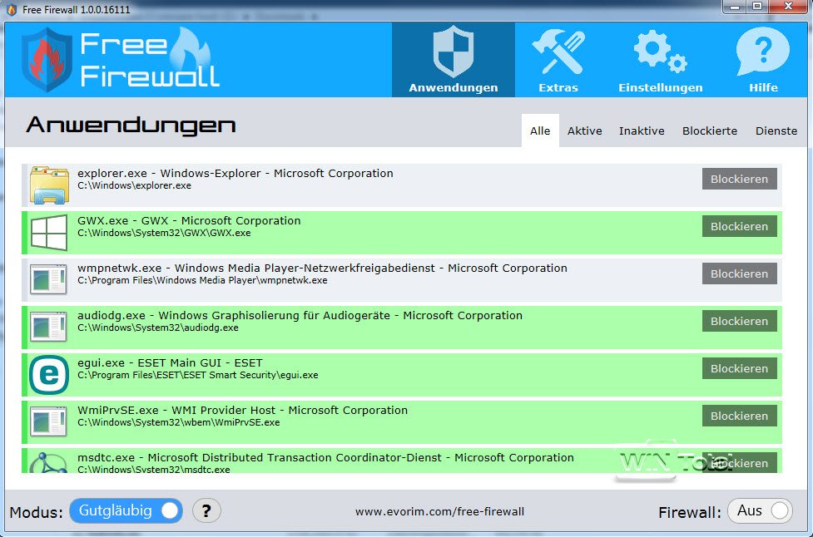Screen dimensions: 813x537
Task: Switch to the Aktive tab
Action: pos(584,131)
